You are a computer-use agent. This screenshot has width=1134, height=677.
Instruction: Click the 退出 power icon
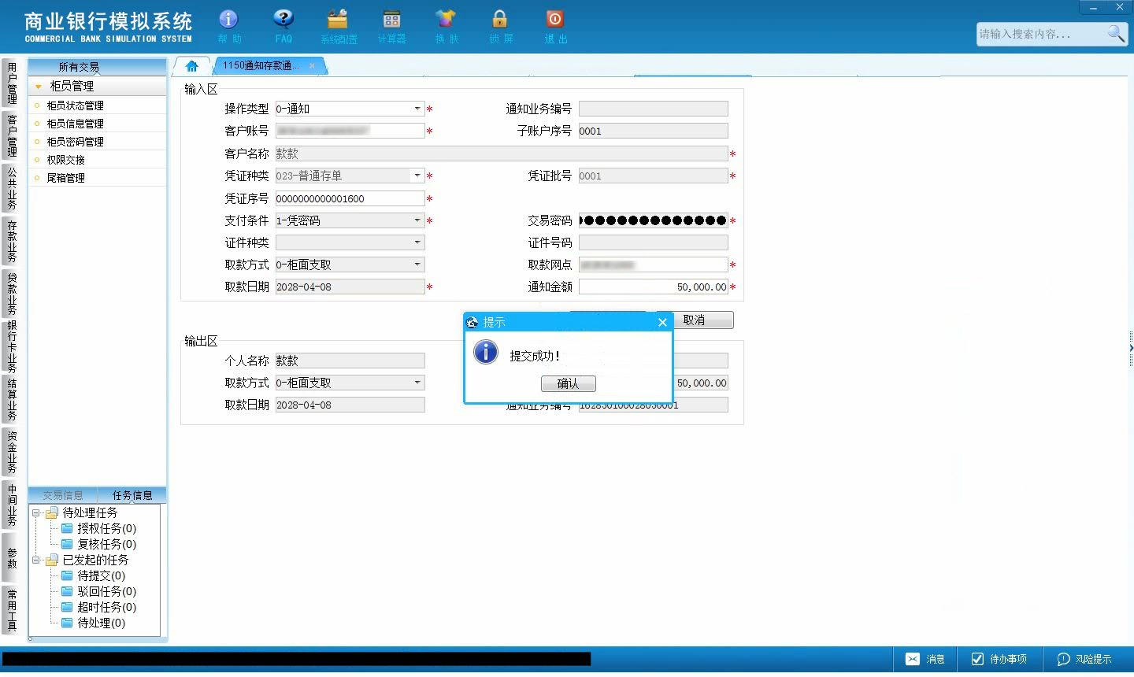pyautogui.click(x=554, y=18)
